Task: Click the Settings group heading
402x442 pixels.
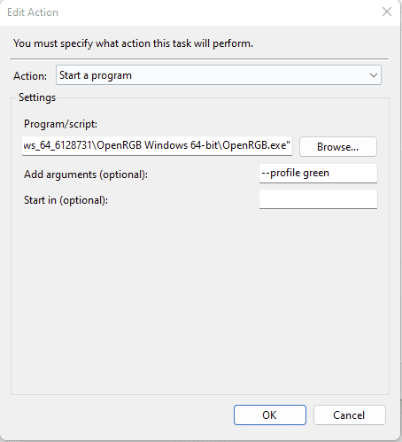Action: click(37, 97)
